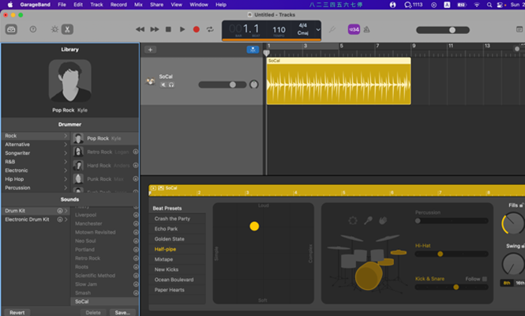This screenshot has height=316, width=525.
Task: Fast forward the project
Action: coord(155,29)
